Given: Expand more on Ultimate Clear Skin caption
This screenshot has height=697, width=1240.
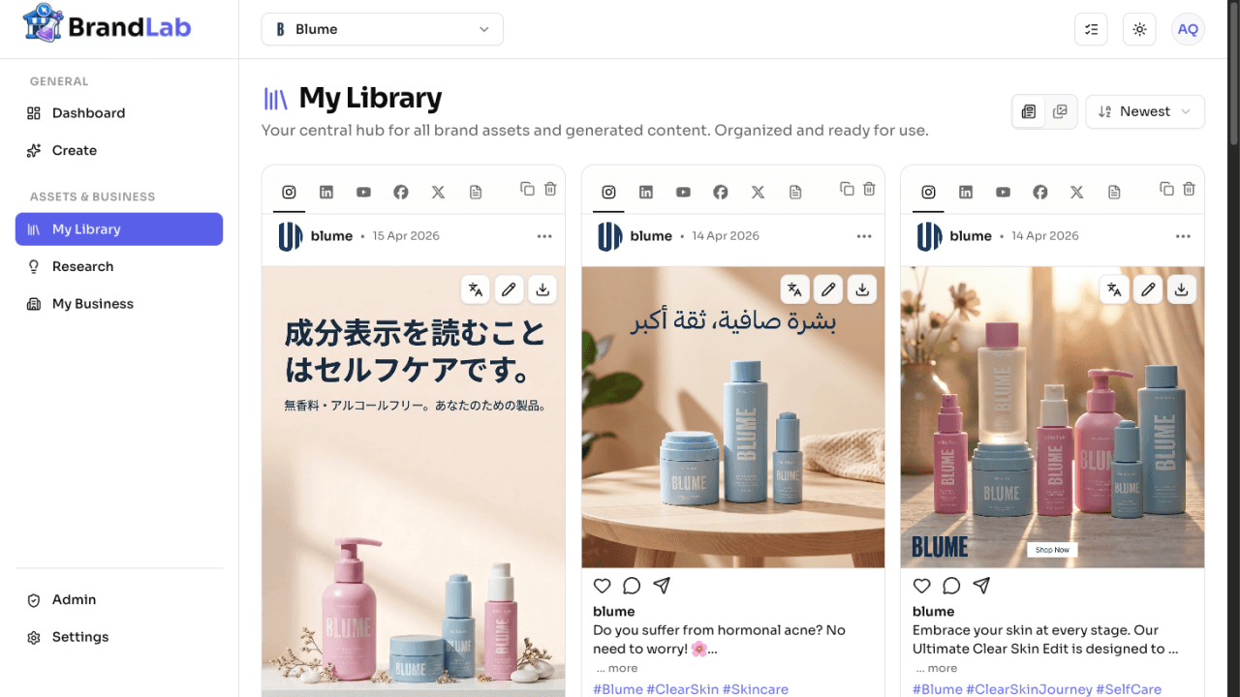Looking at the screenshot, I should click(937, 668).
